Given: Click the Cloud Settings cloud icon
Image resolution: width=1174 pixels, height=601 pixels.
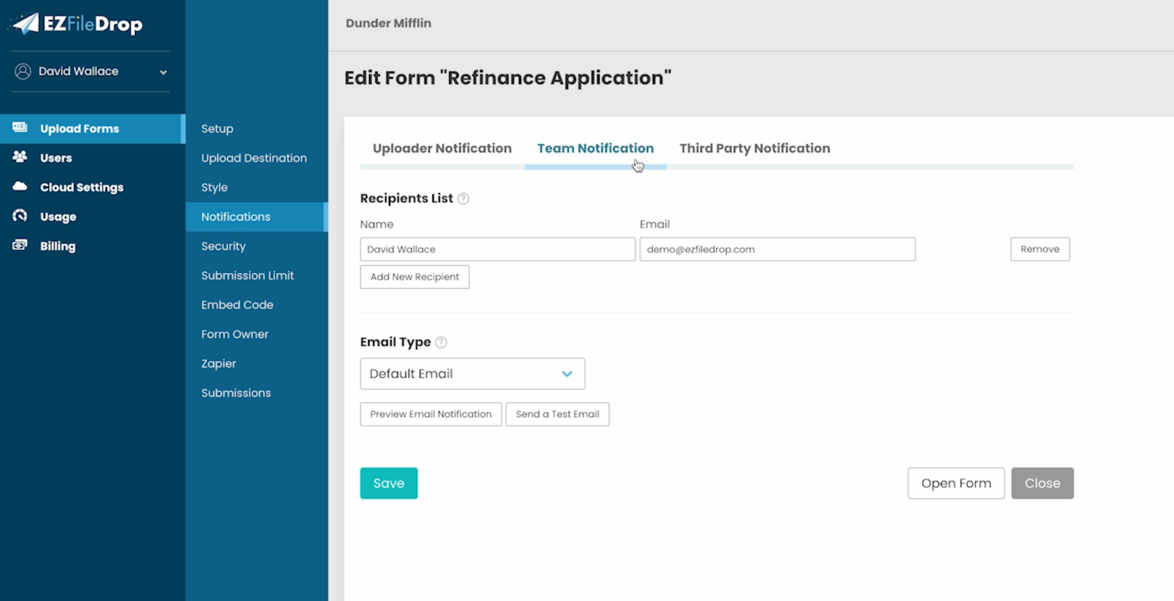Looking at the screenshot, I should tap(20, 186).
